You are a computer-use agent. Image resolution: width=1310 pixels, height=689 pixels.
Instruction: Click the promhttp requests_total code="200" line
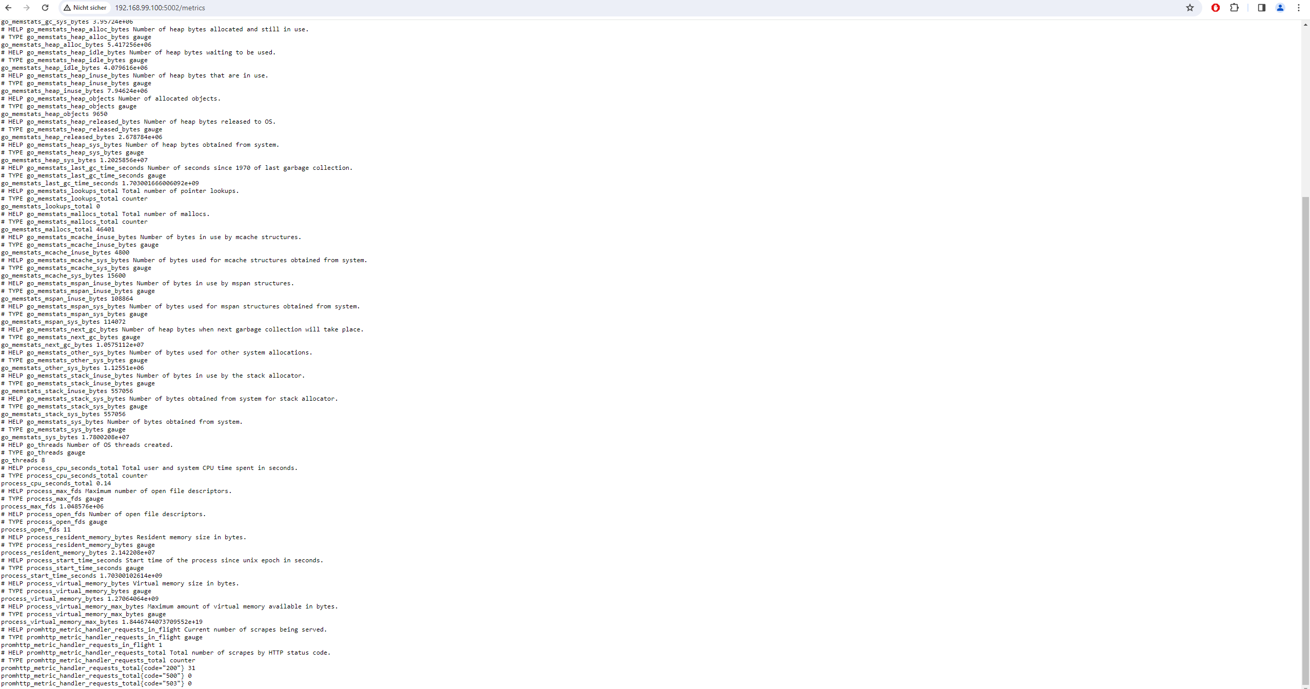[x=98, y=668]
